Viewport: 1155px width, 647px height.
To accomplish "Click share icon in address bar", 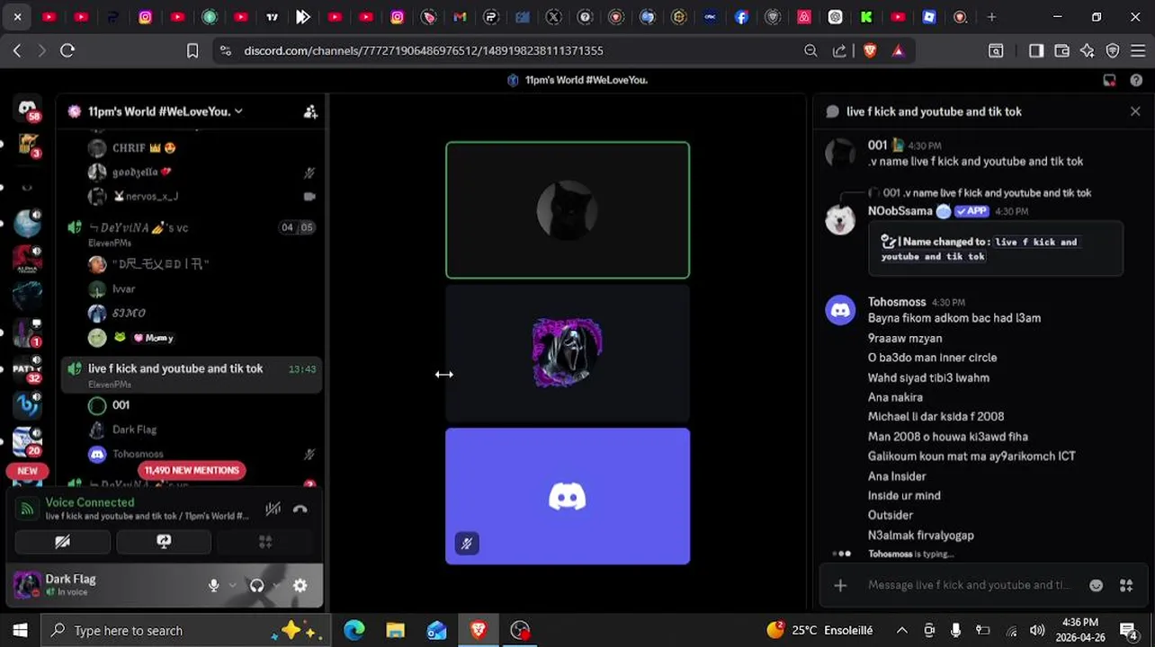I will [839, 51].
